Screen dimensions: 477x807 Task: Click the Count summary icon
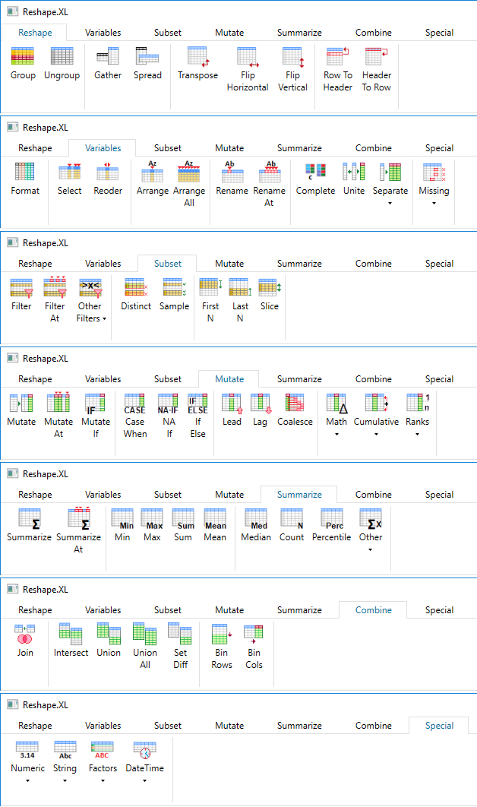[x=292, y=518]
